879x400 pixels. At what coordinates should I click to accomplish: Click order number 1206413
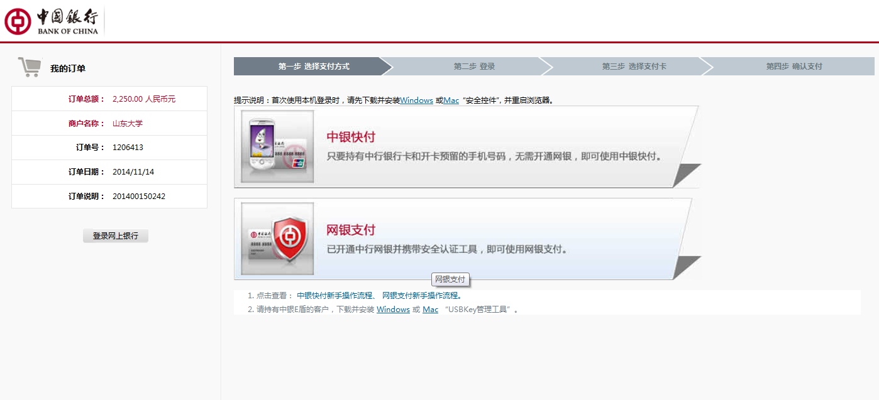[128, 148]
